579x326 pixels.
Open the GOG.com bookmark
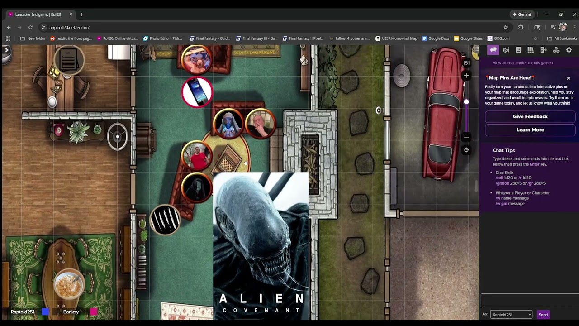coord(498,38)
